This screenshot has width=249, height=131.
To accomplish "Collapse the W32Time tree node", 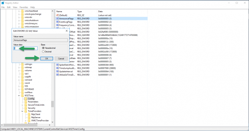I will coord(19,96).
